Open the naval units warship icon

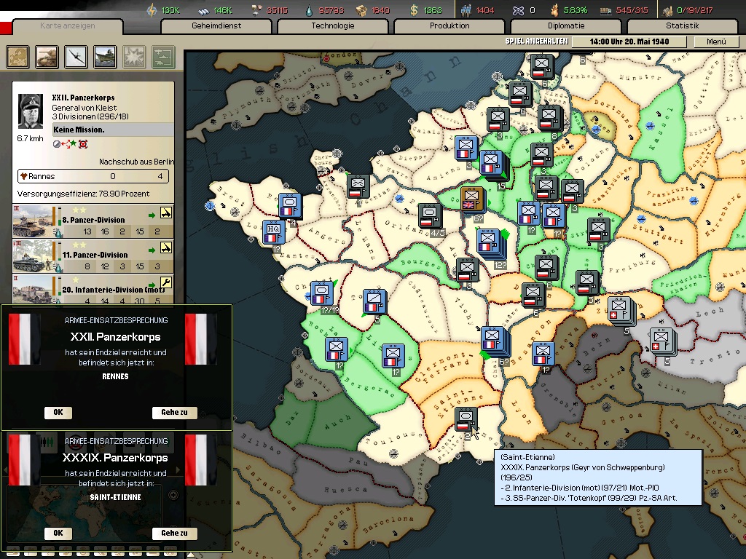[x=105, y=57]
